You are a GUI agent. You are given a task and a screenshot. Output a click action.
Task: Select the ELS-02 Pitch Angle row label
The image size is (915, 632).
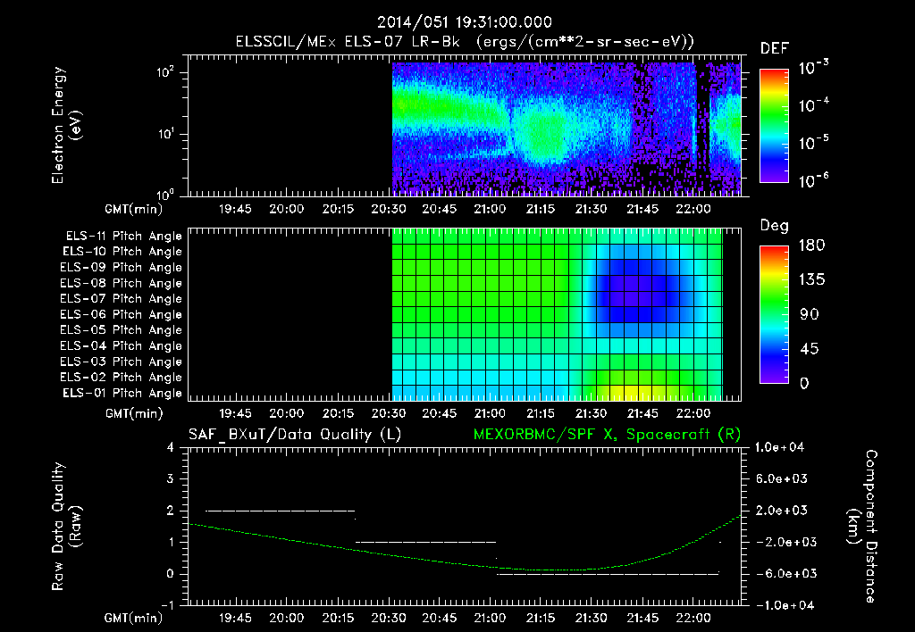point(121,378)
